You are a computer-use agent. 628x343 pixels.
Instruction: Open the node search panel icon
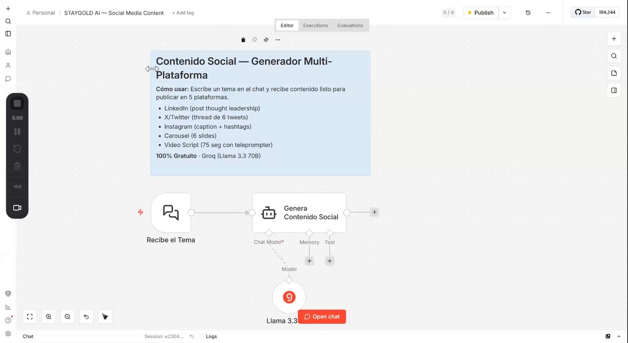(x=614, y=56)
